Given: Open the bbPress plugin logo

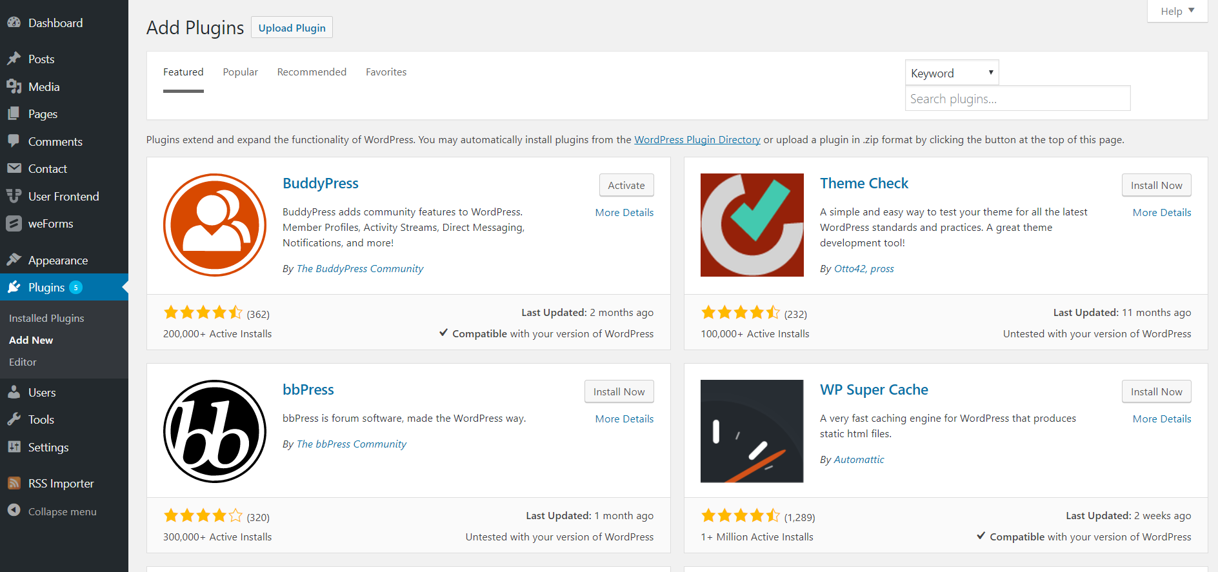Looking at the screenshot, I should tap(215, 431).
